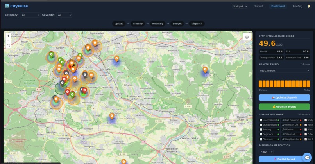This screenshot has height=164, width=315.
Task: Open the 7 days diffusion dropdown
Action: pos(266,152)
